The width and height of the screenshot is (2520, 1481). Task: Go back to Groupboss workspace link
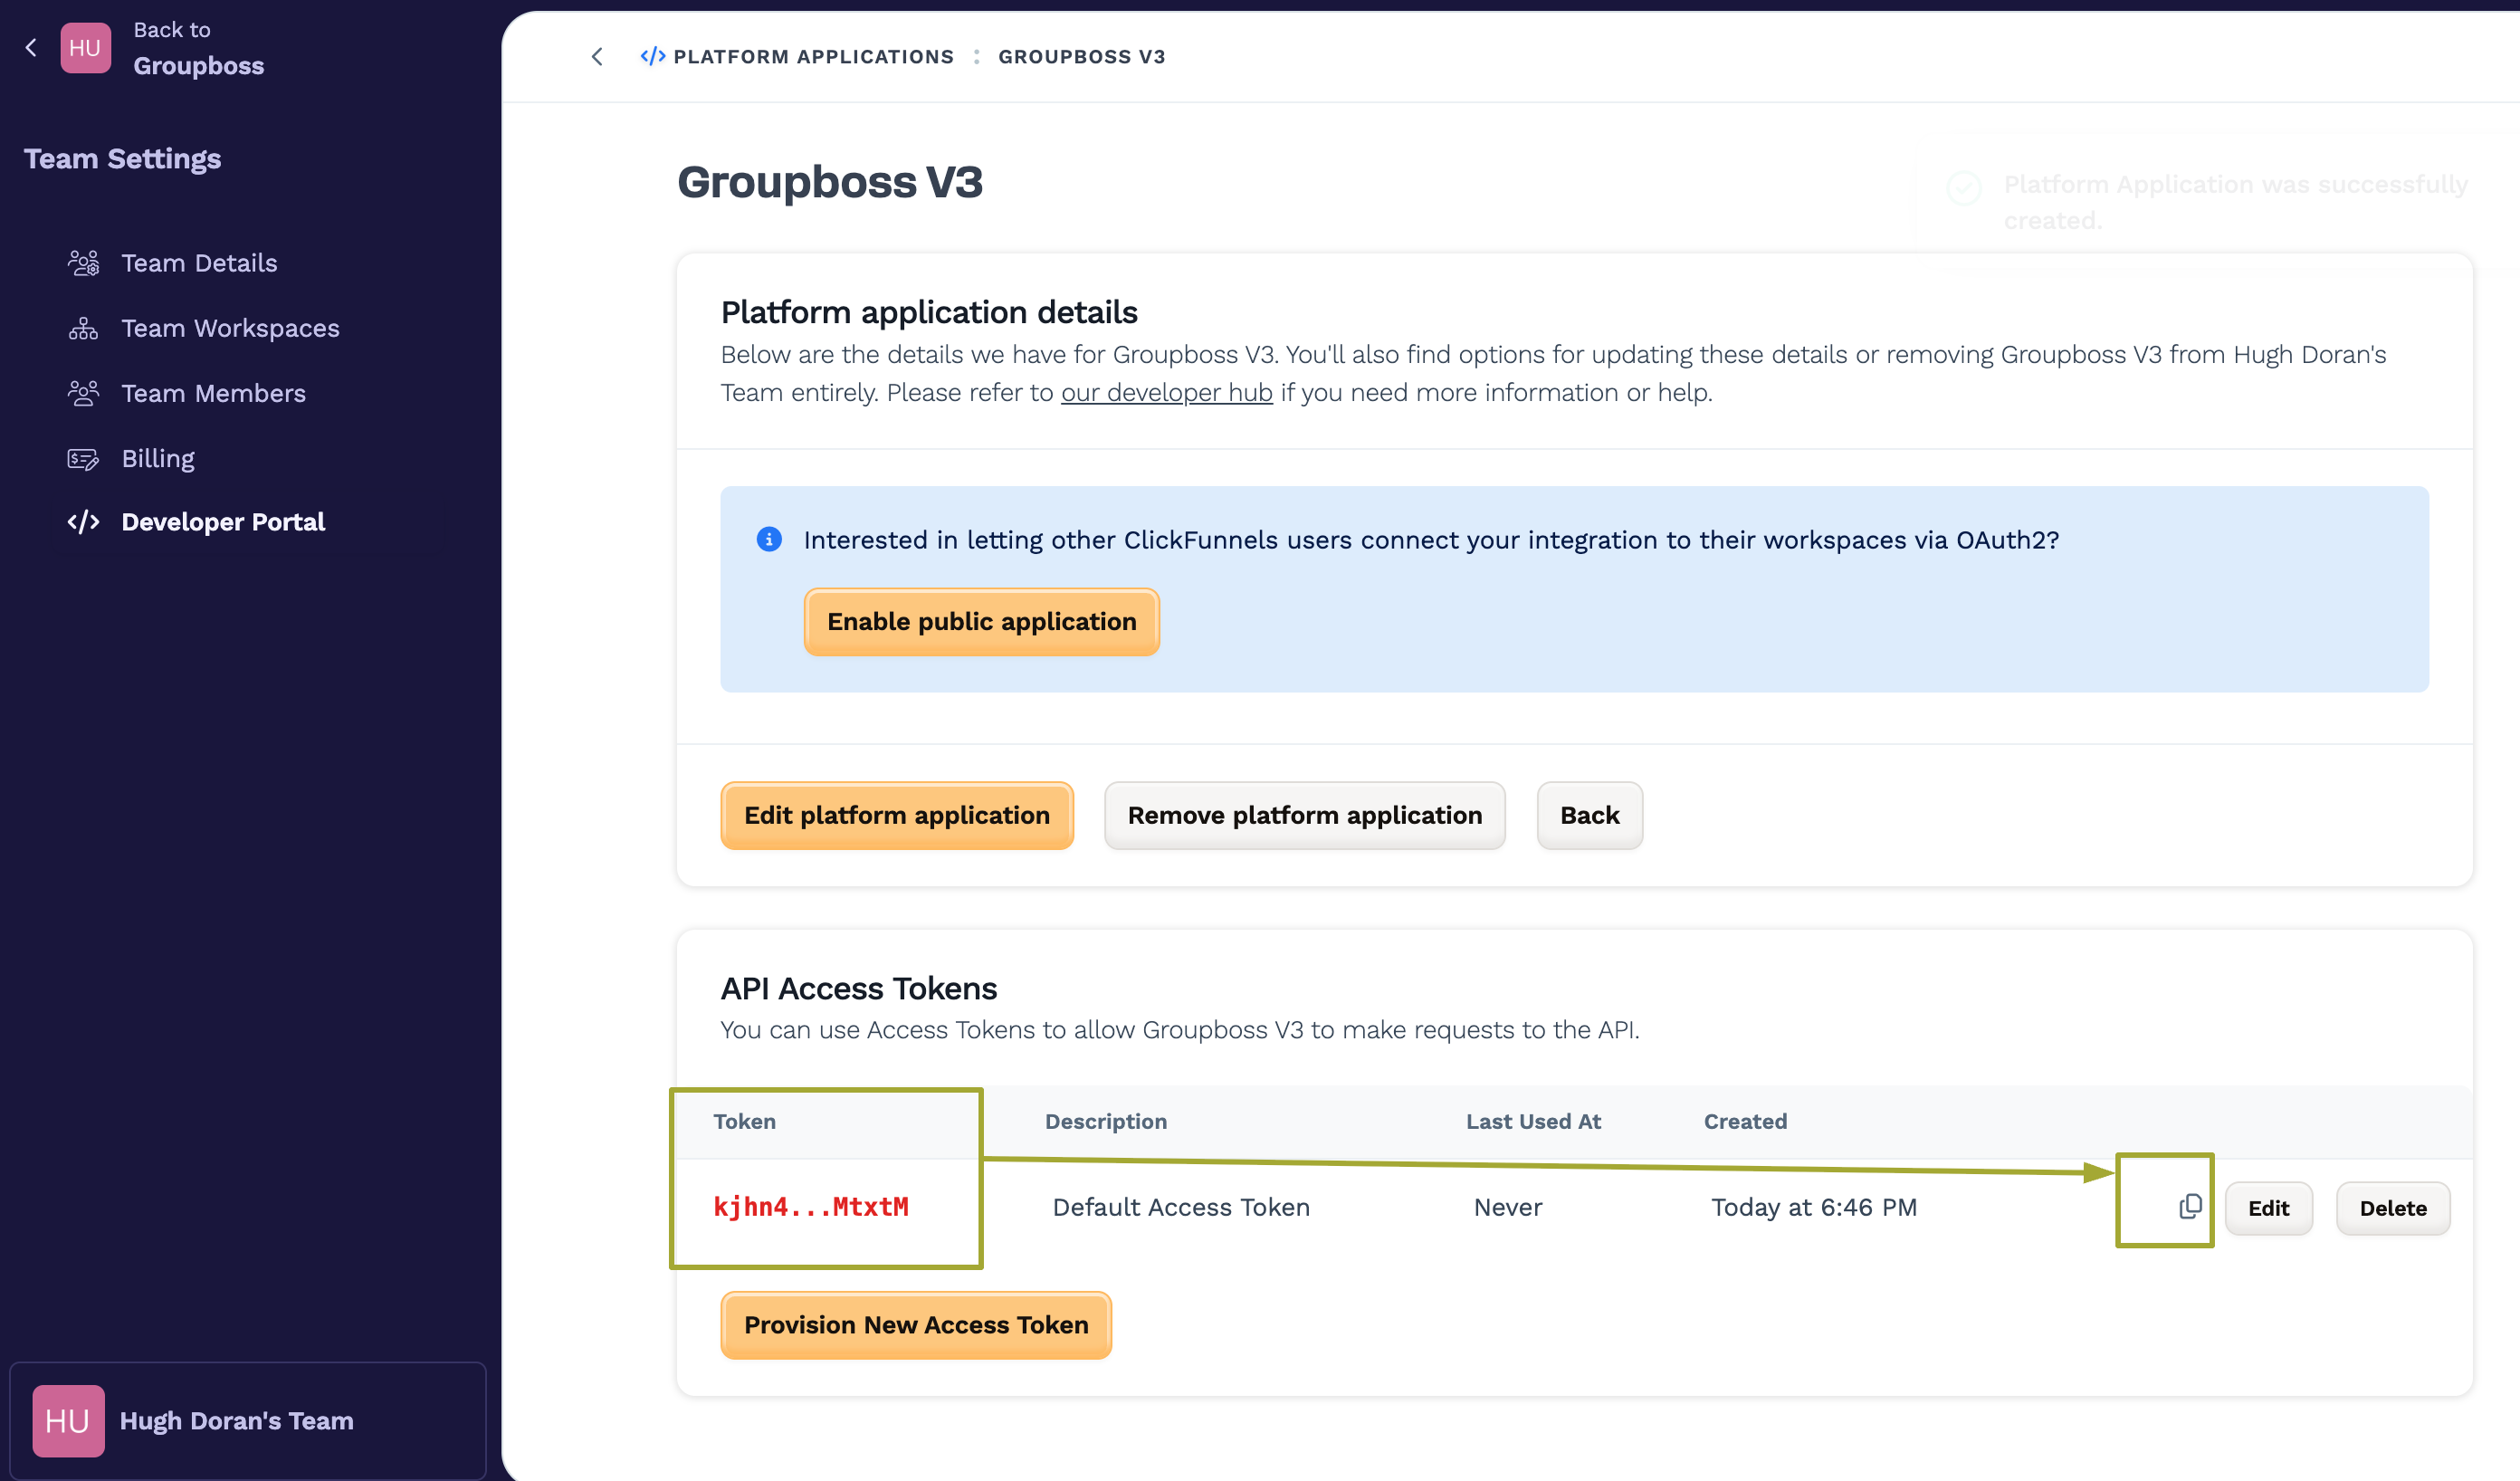pos(198,48)
